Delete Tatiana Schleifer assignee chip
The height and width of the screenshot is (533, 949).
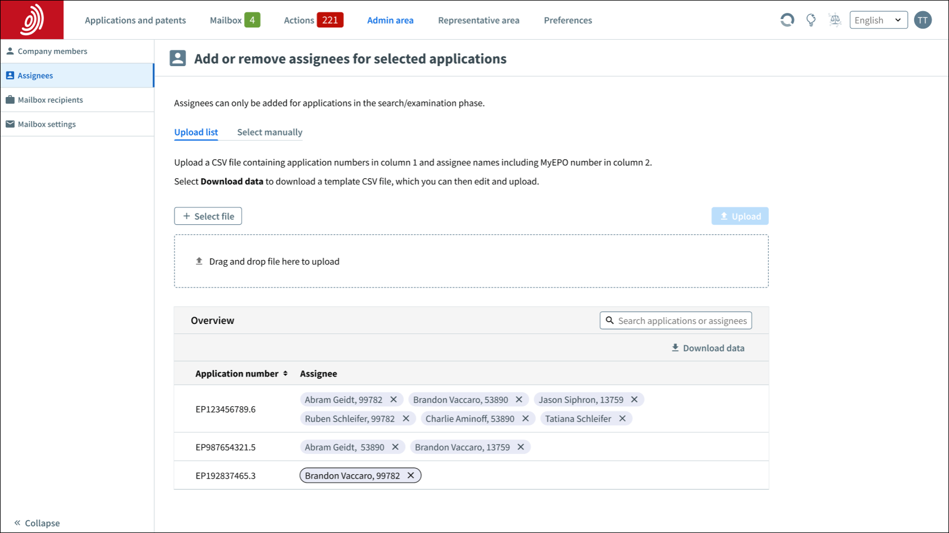(x=622, y=419)
